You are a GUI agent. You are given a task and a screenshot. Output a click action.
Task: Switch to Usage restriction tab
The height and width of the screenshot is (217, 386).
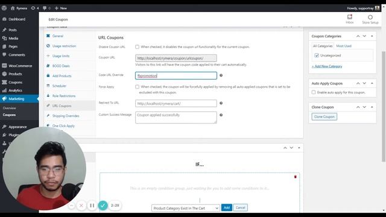[64, 46]
